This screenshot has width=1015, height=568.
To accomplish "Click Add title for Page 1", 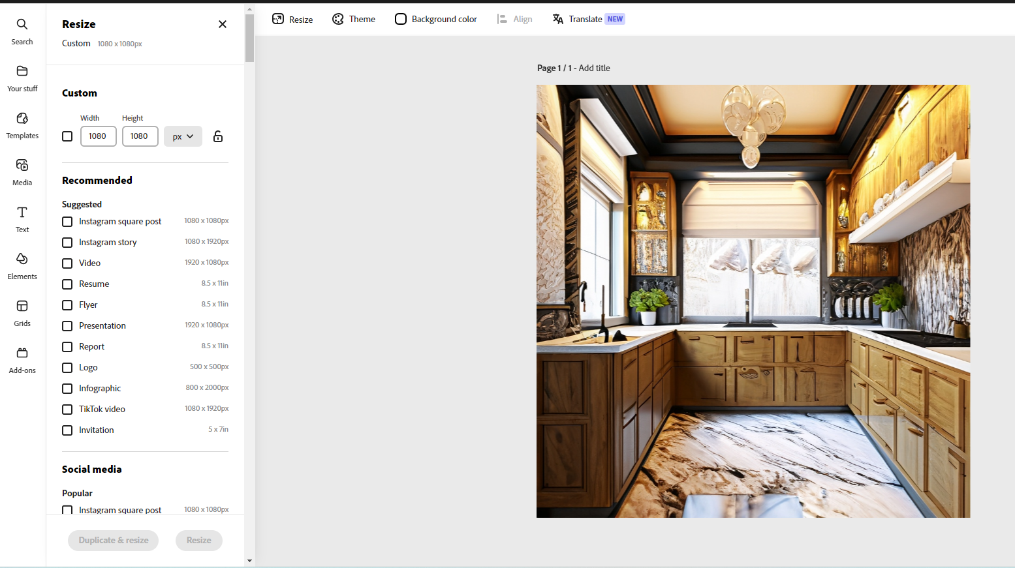I will [594, 68].
